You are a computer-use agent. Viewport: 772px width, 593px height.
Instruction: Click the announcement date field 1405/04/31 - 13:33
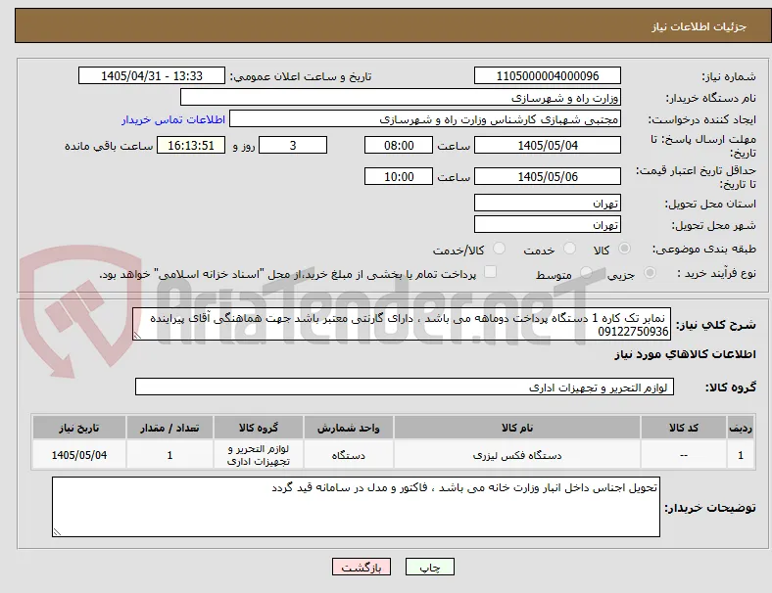coord(152,75)
